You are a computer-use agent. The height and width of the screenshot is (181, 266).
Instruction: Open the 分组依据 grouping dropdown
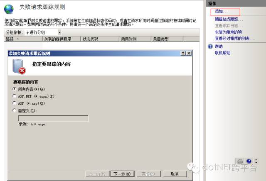pyautogui.click(x=43, y=32)
